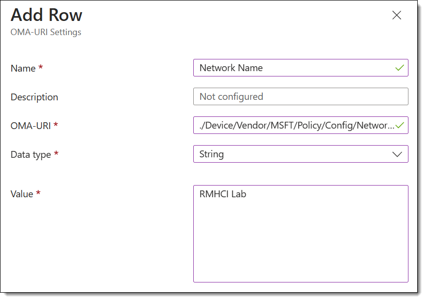This screenshot has height=300, width=425.
Task: Click the Value field label
Action: pos(22,194)
